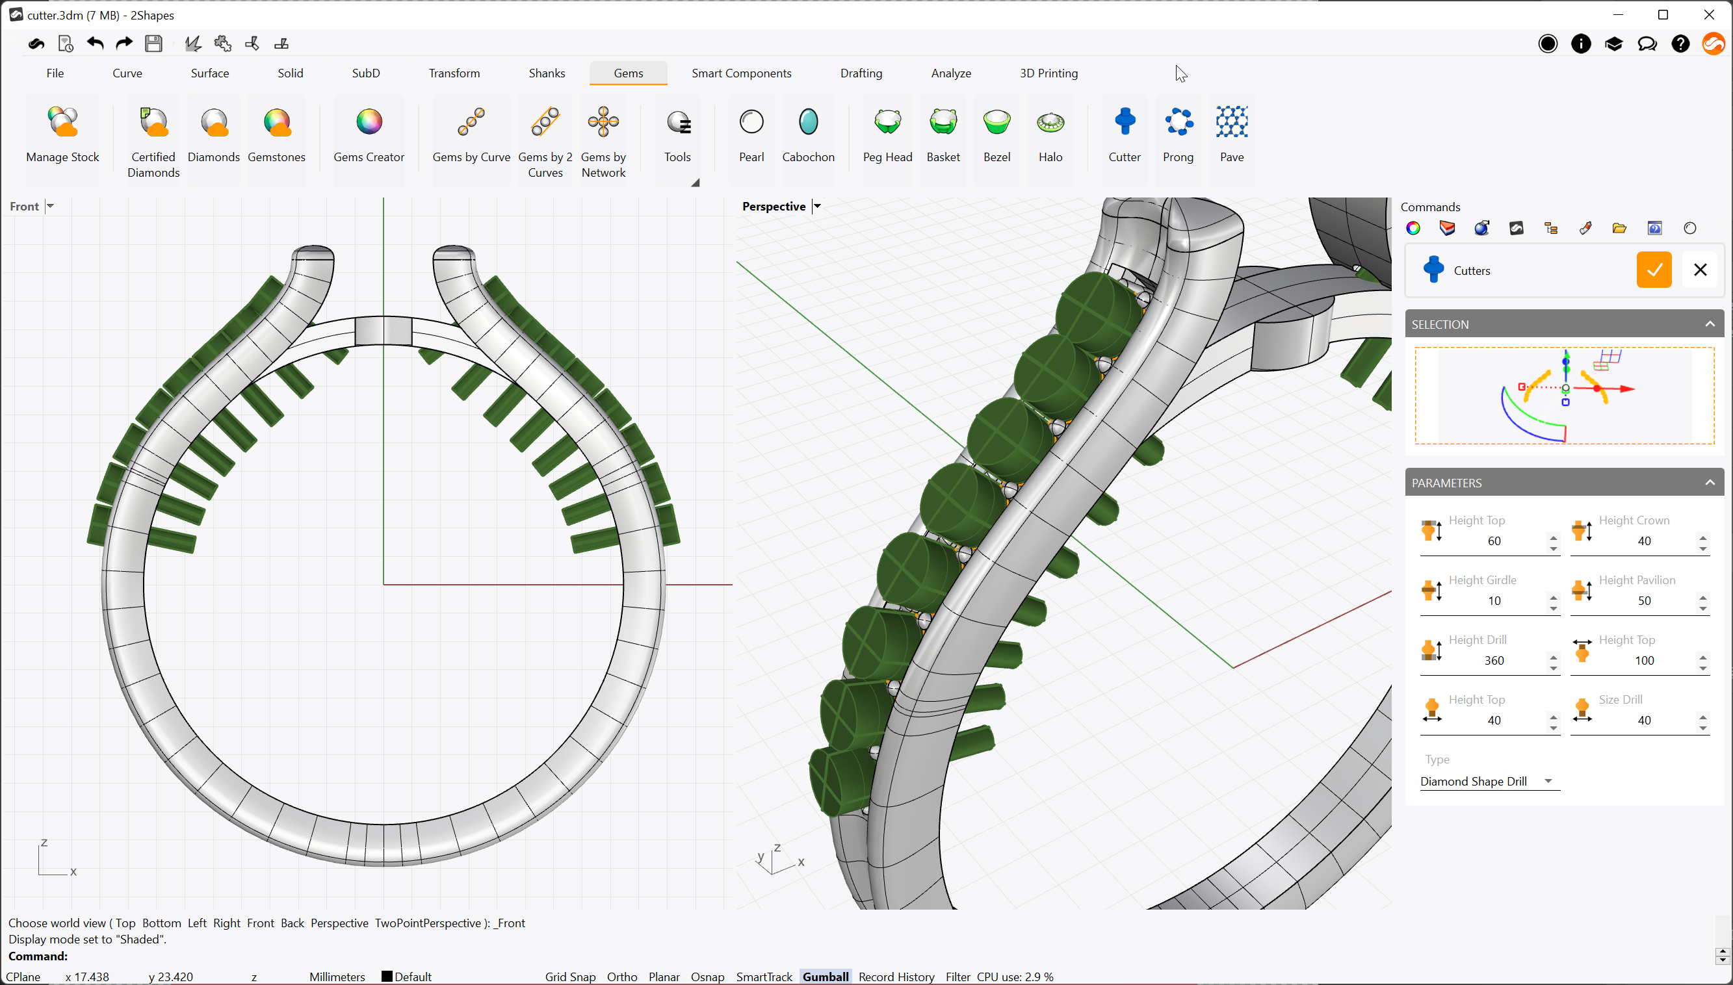Click the selection preview thumbnail
Screen dimensions: 1733x985
click(1564, 396)
